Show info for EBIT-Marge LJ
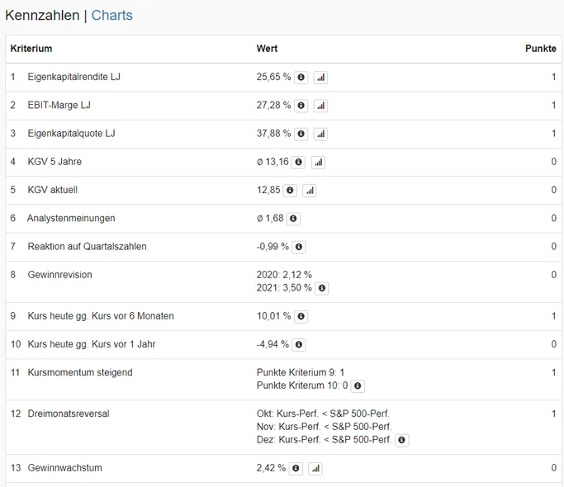The width and height of the screenshot is (564, 487). pos(301,106)
